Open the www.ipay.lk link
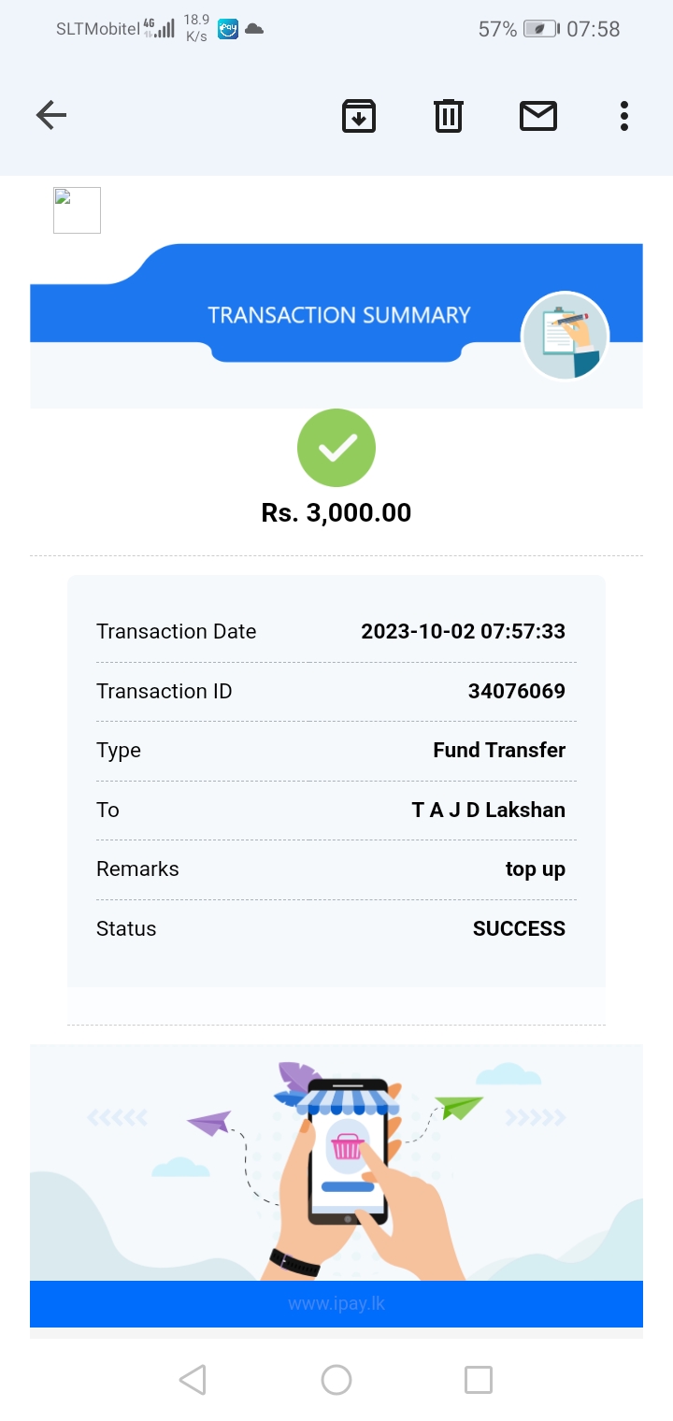This screenshot has width=673, height=1421. click(x=336, y=1304)
